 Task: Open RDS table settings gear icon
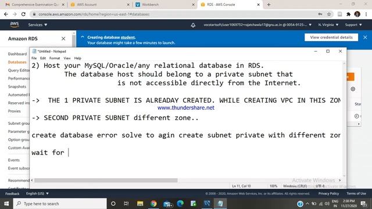coord(353,89)
